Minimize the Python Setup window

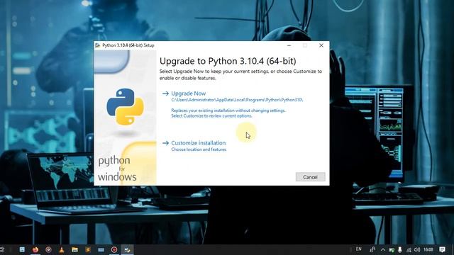pos(289,45)
